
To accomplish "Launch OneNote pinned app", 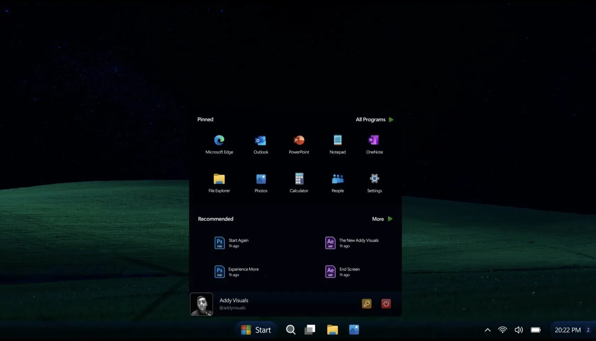I will [374, 144].
